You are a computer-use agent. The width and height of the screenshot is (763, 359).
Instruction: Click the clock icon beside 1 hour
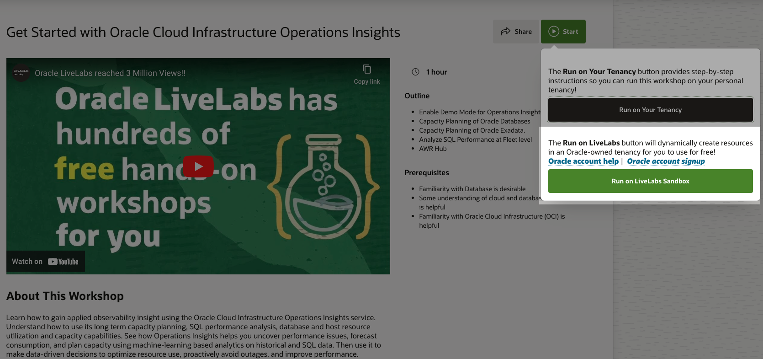pyautogui.click(x=415, y=72)
